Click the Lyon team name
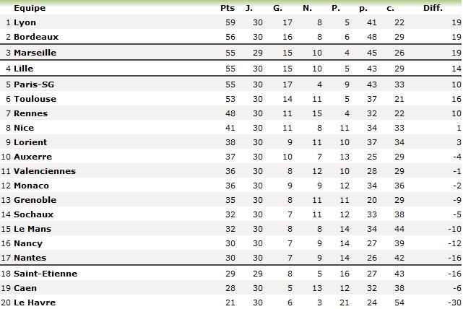Viewport: 463px width, 309px height. click(x=25, y=22)
